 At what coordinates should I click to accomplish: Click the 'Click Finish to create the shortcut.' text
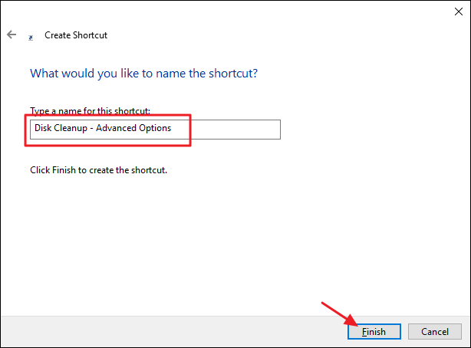click(98, 170)
